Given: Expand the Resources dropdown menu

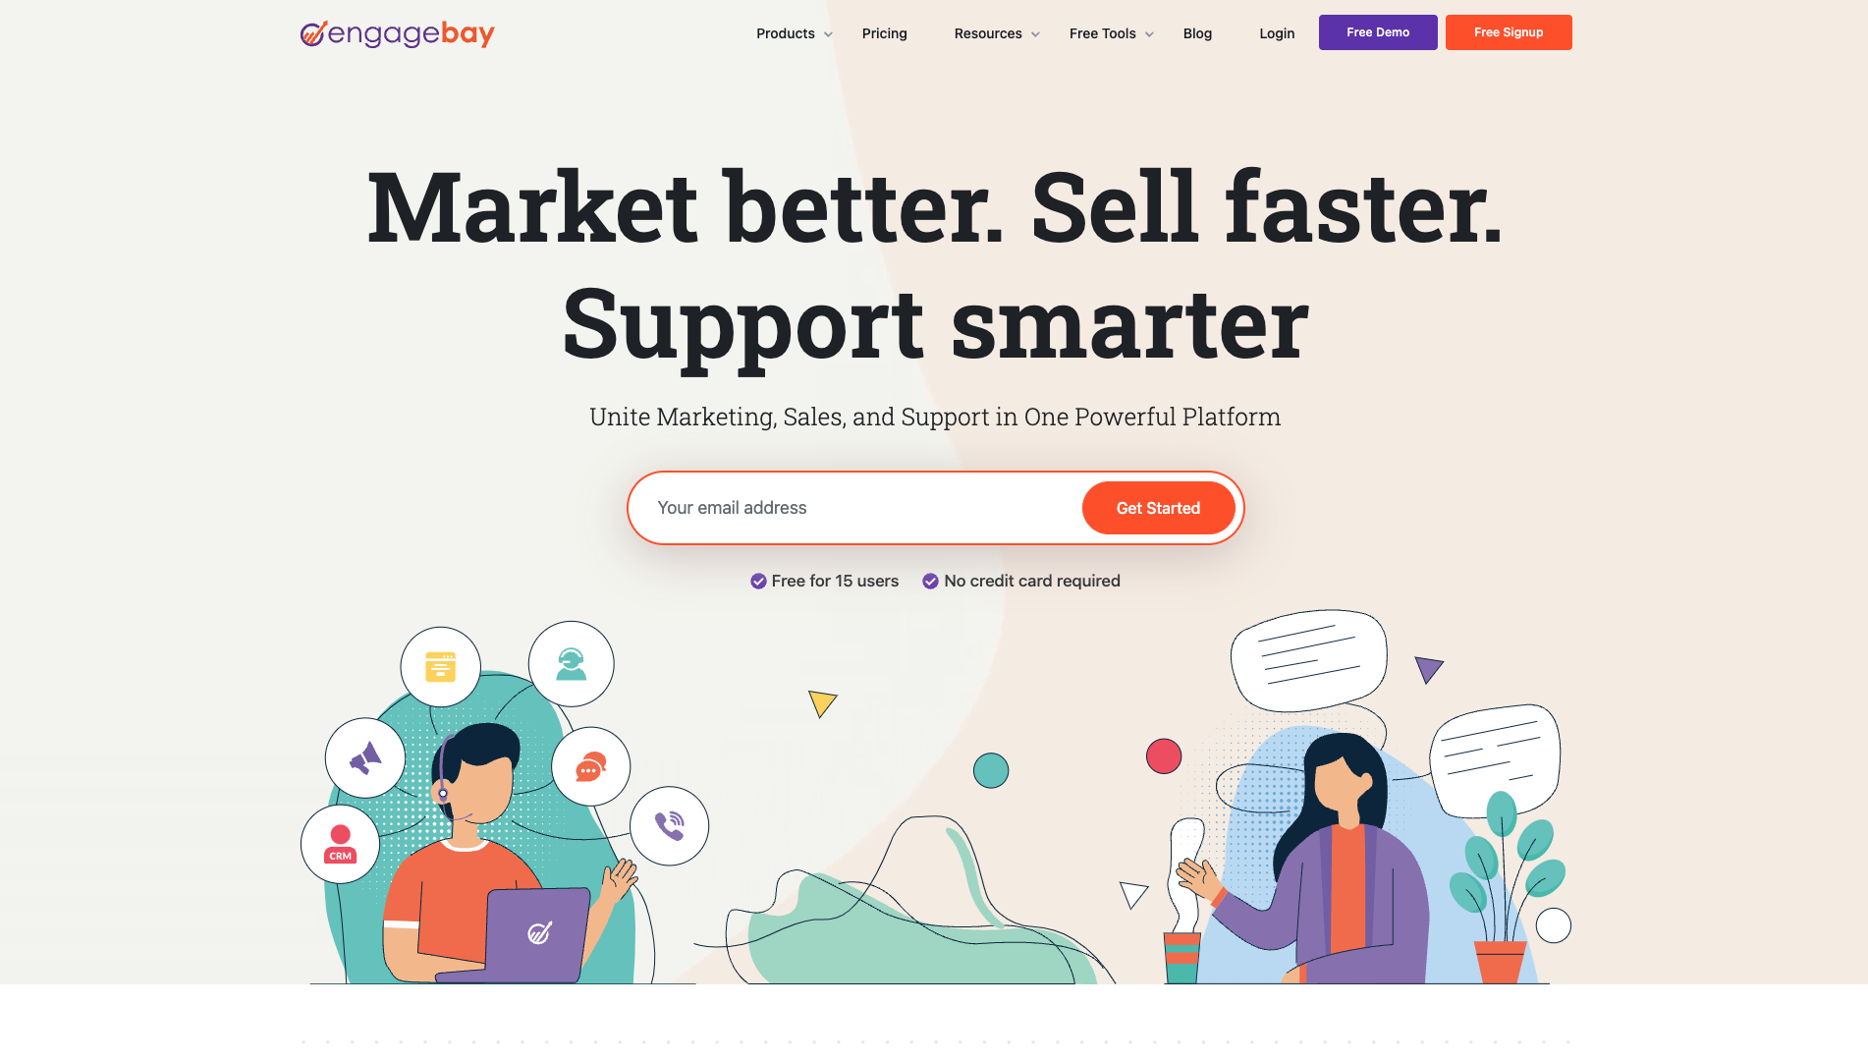Looking at the screenshot, I should point(997,33).
